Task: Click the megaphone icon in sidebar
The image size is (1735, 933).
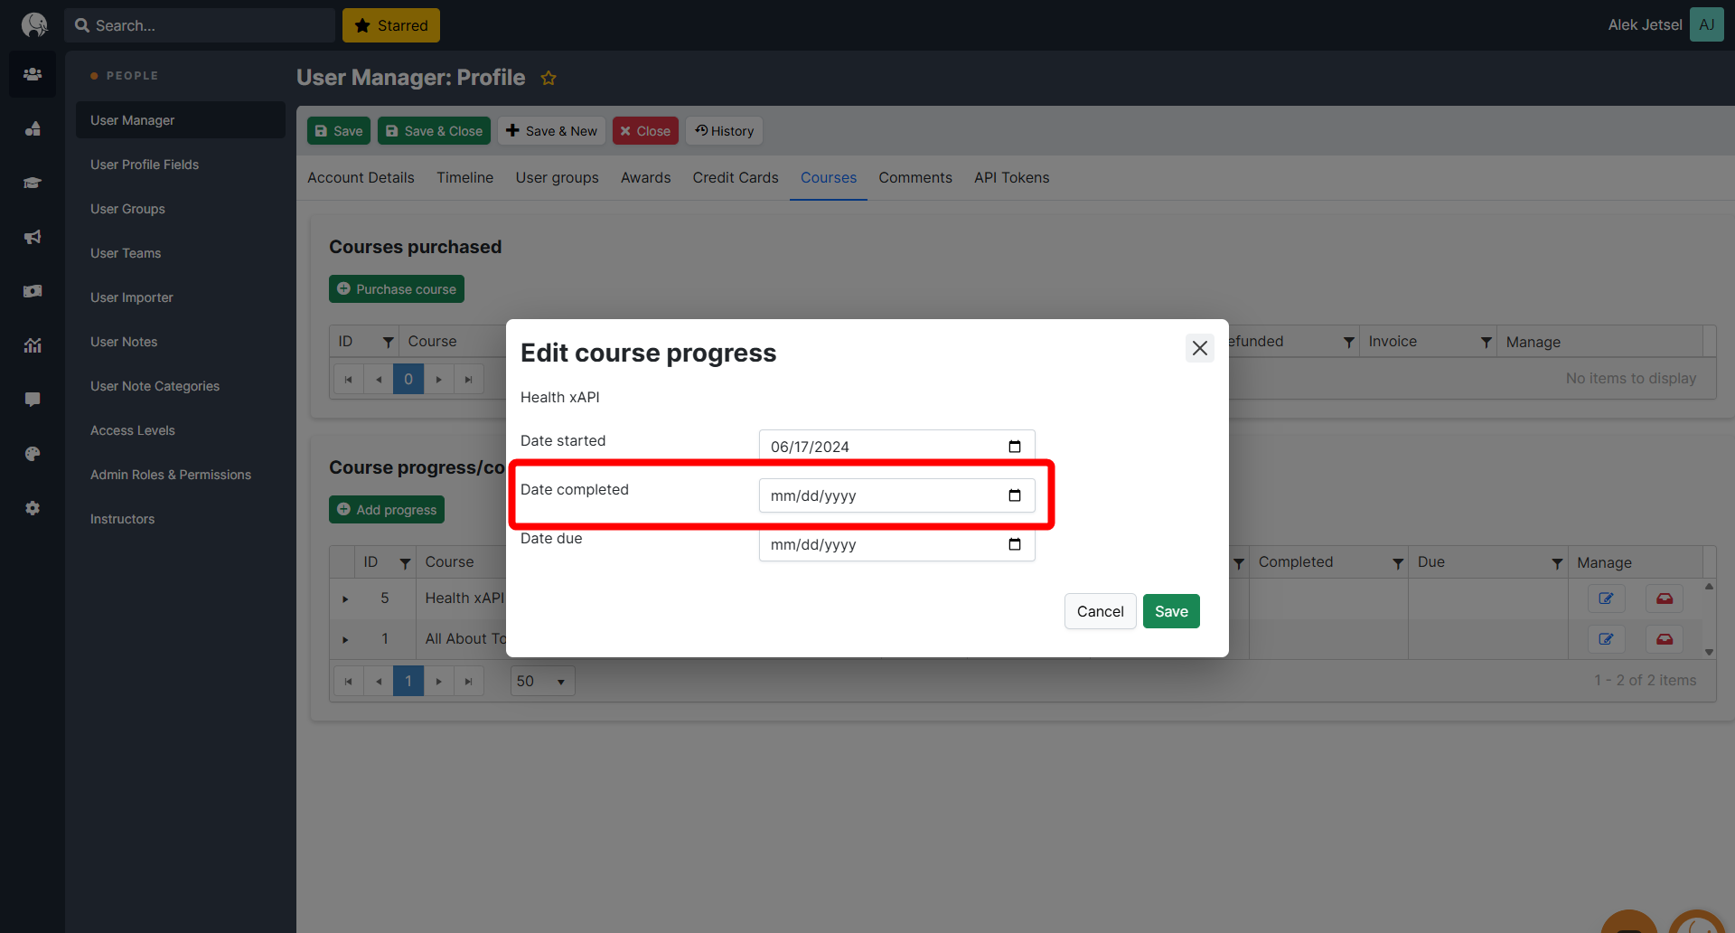Action: point(33,237)
